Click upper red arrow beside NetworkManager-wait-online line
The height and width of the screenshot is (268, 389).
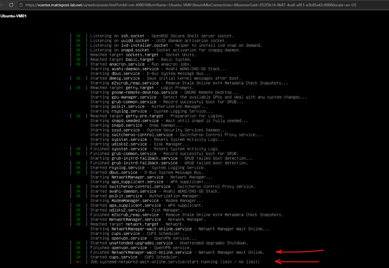[300, 251]
